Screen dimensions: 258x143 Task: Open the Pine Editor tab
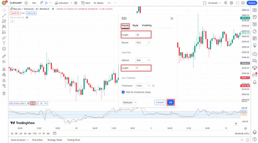pos(38,140)
